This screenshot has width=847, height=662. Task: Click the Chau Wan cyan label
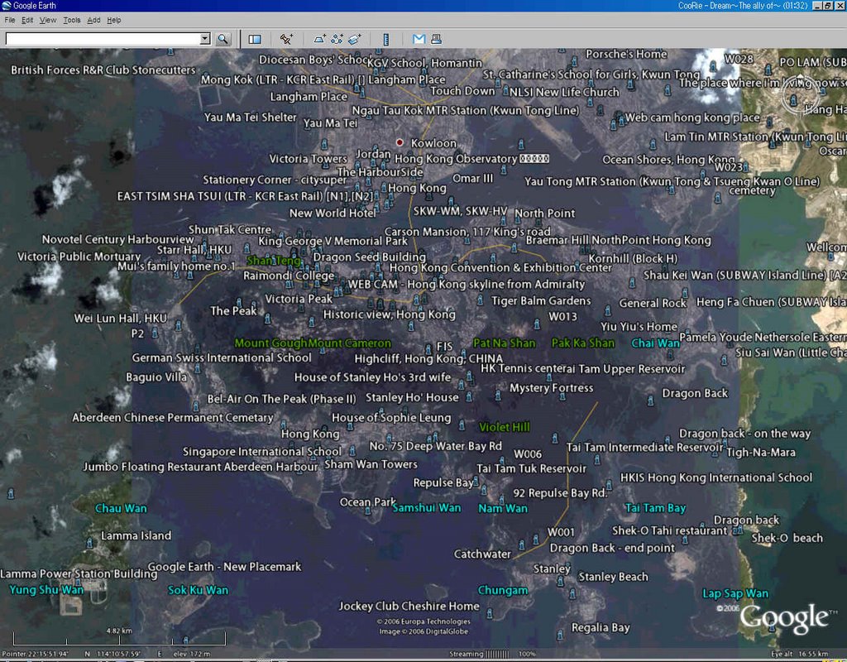[121, 508]
